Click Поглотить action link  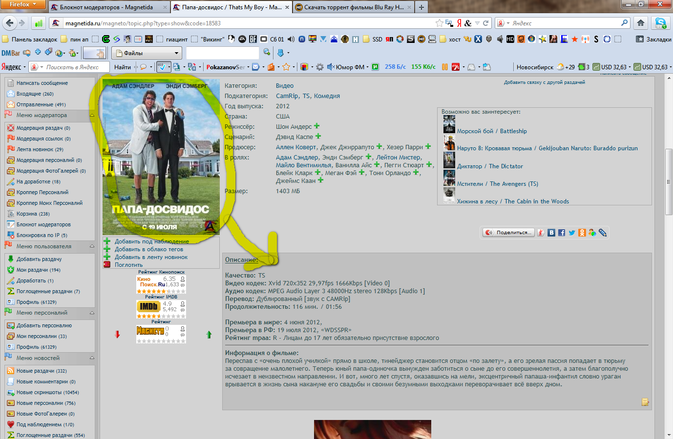(x=129, y=265)
